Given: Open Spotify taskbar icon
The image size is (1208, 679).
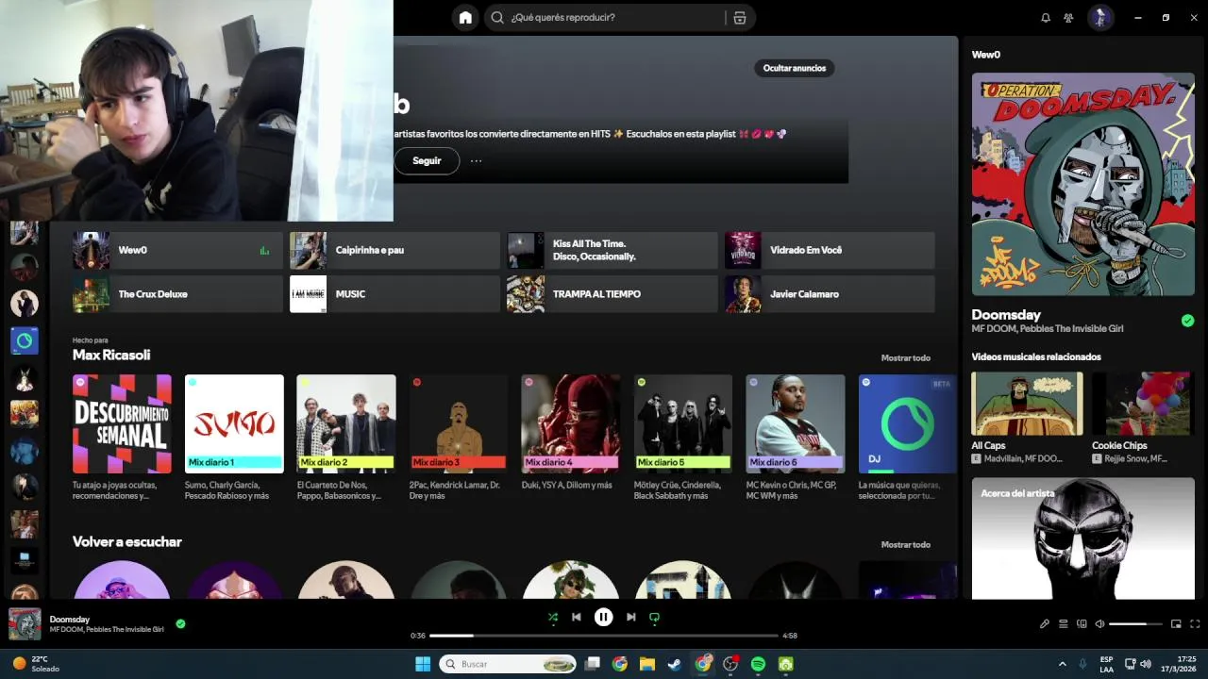Looking at the screenshot, I should [758, 664].
